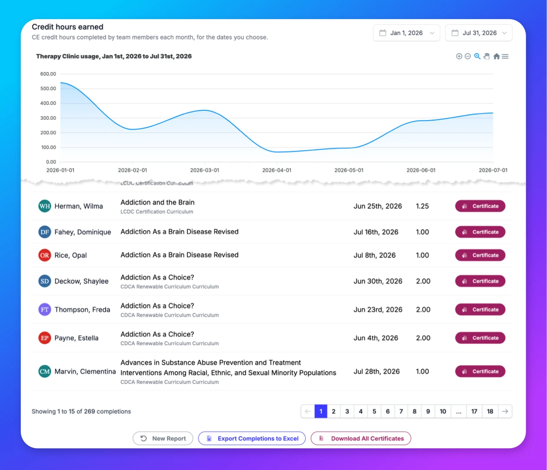The image size is (547, 470).
Task: Open Certificate for Herman, Wilma
Action: [x=480, y=206]
